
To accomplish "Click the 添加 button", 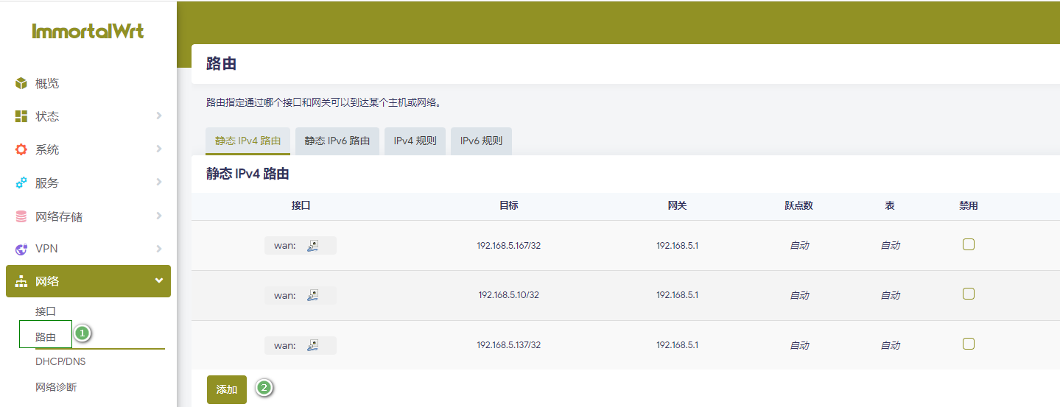I will pos(227,389).
